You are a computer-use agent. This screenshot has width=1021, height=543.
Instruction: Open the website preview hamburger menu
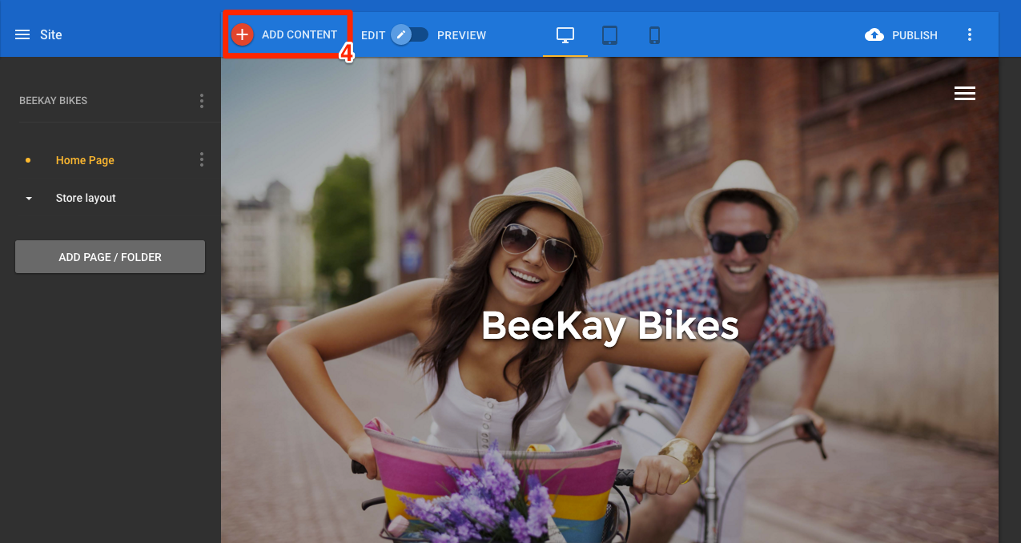coord(965,94)
